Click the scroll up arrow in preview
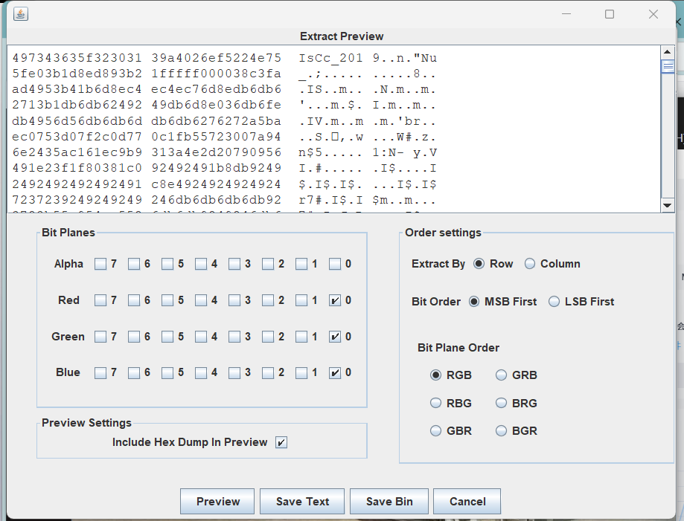The height and width of the screenshot is (521, 684). point(668,52)
